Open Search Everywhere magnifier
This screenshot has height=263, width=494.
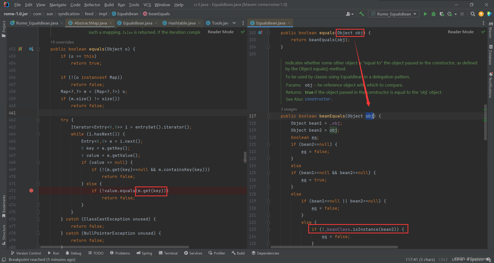[x=473, y=14]
